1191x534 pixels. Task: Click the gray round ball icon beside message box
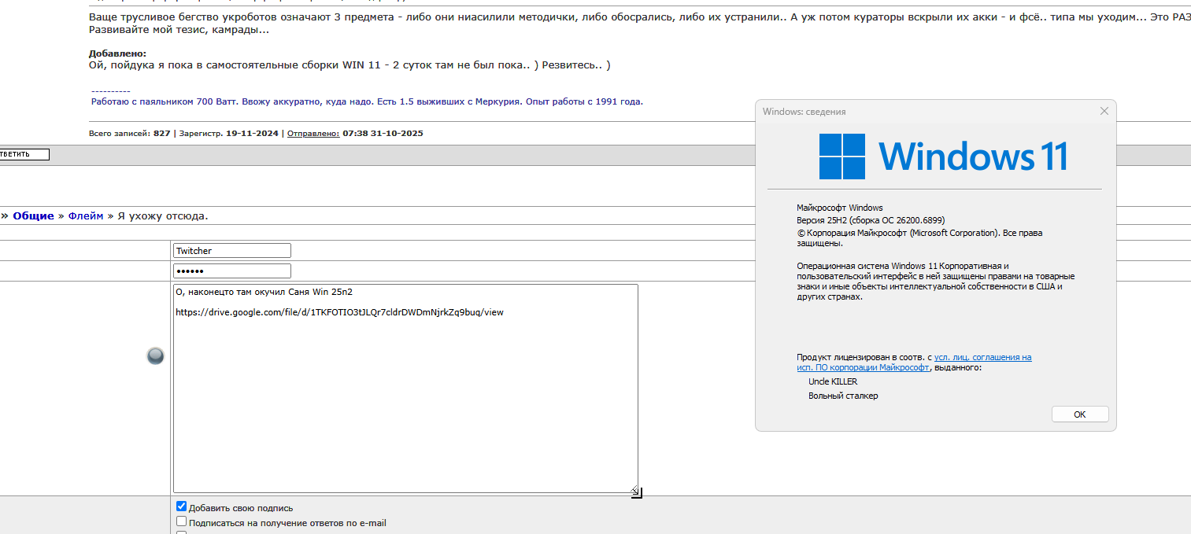(155, 356)
